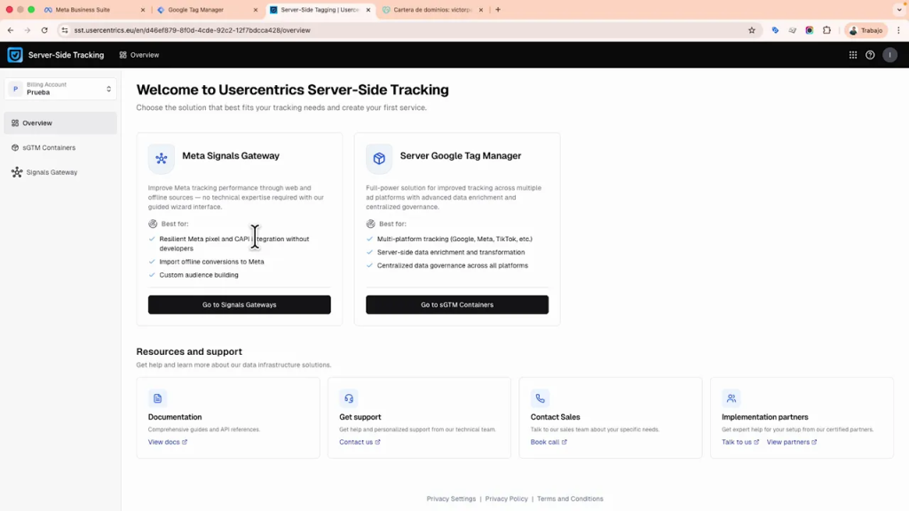Open the help question mark icon
909x511 pixels.
870,55
